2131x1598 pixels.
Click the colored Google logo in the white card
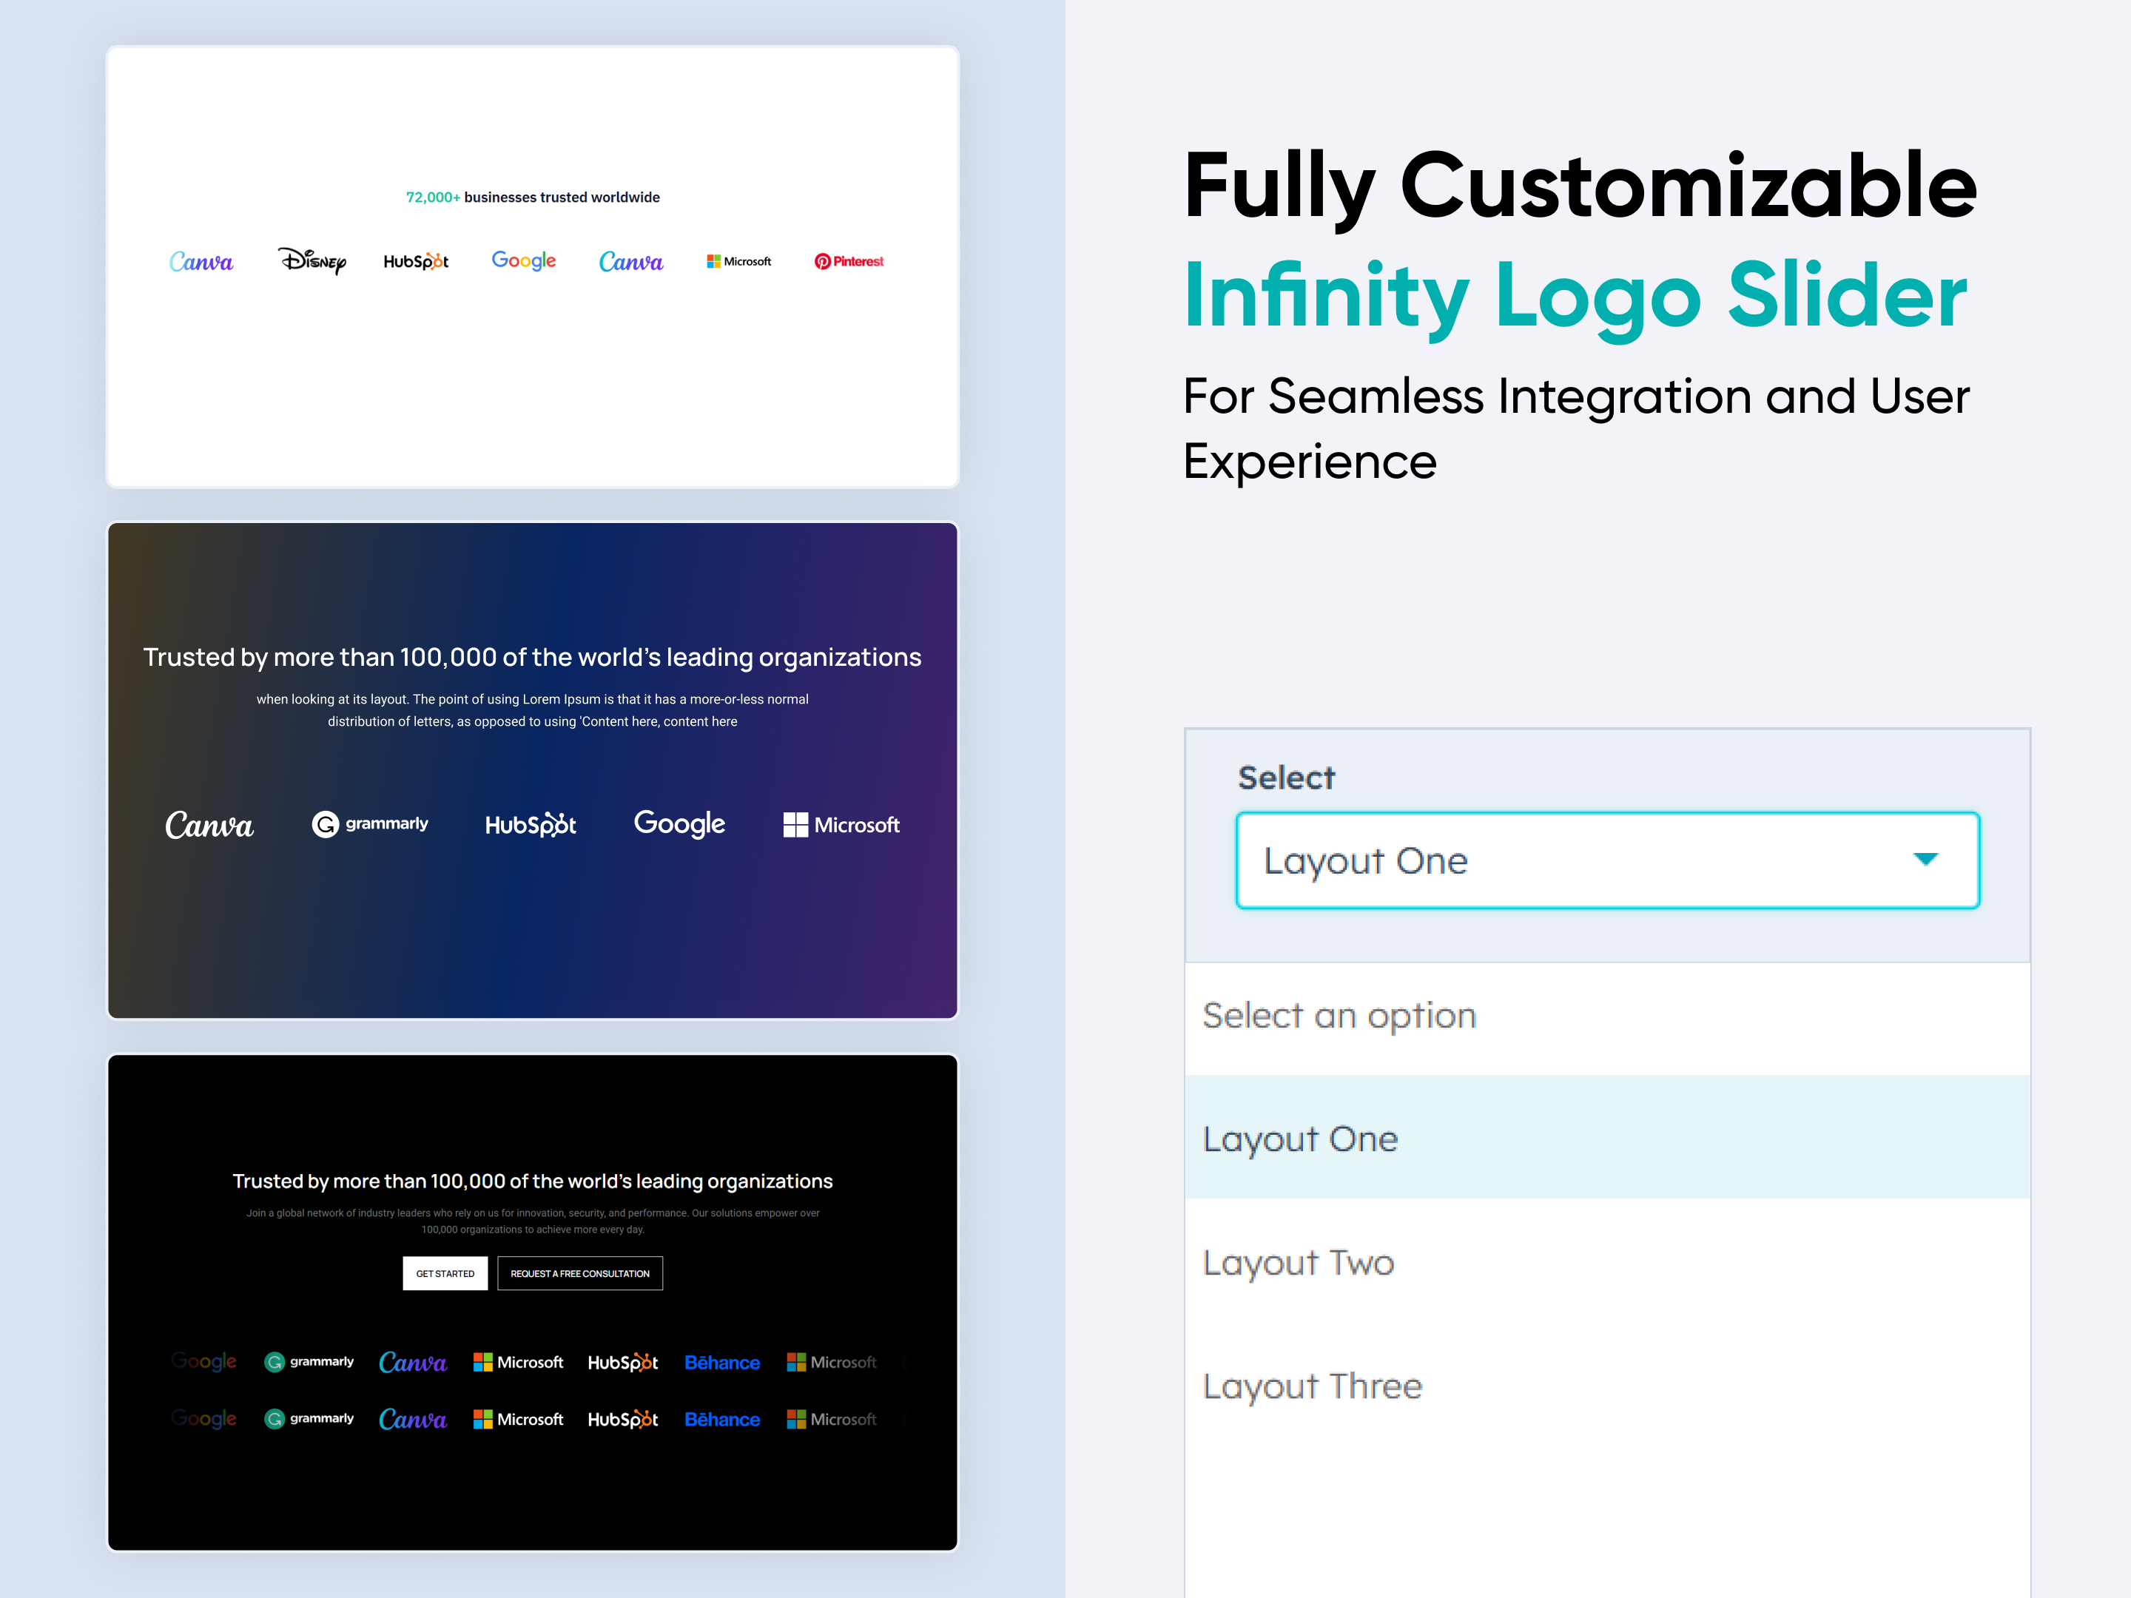pyautogui.click(x=524, y=261)
